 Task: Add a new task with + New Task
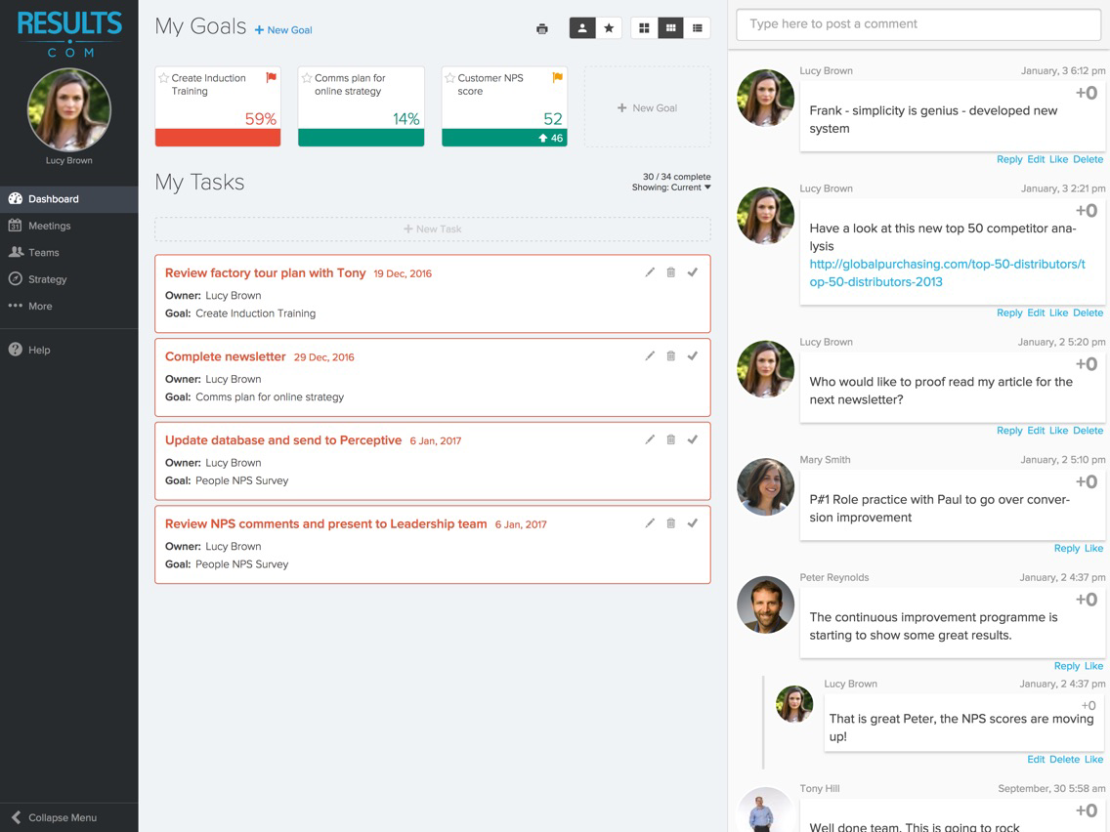[433, 229]
